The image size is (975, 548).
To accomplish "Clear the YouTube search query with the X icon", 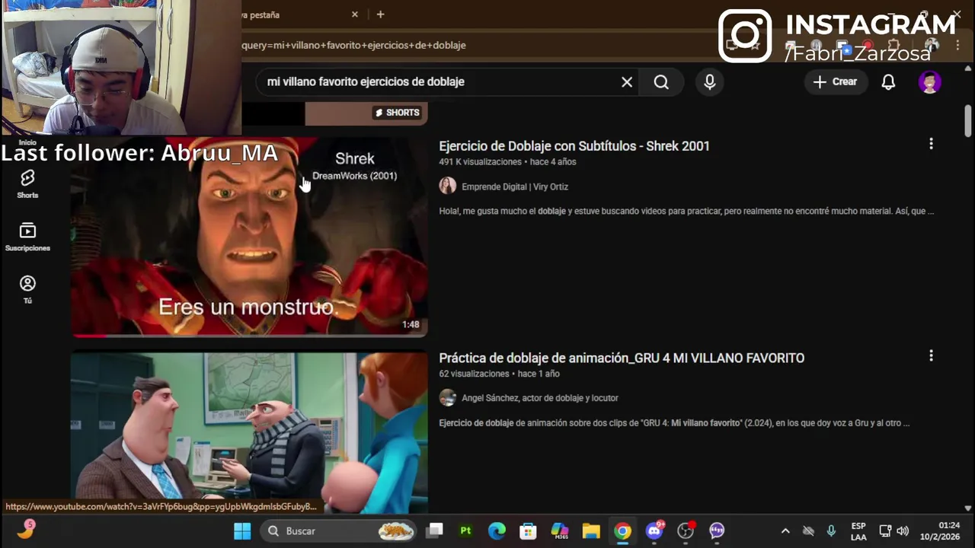I will pyautogui.click(x=627, y=82).
